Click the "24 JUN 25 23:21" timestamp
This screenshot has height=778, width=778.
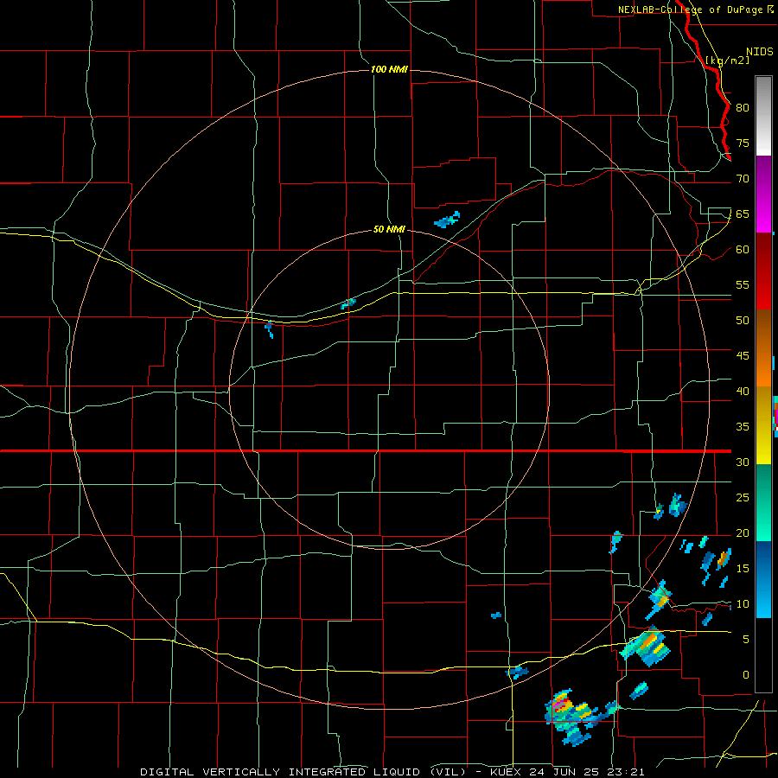(x=587, y=772)
